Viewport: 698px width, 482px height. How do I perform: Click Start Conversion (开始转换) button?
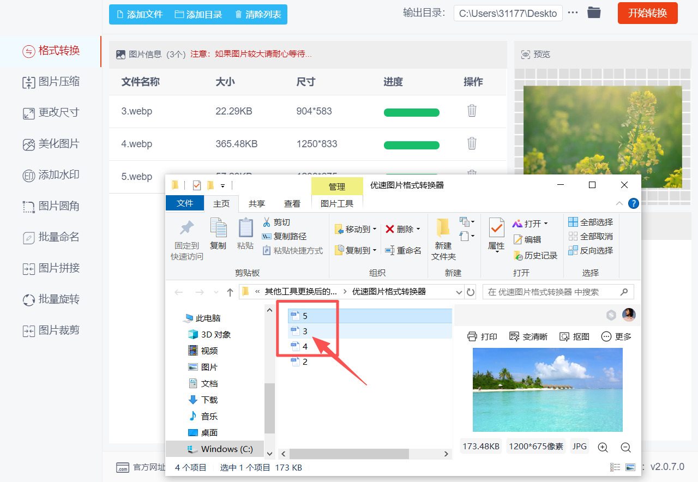point(648,13)
